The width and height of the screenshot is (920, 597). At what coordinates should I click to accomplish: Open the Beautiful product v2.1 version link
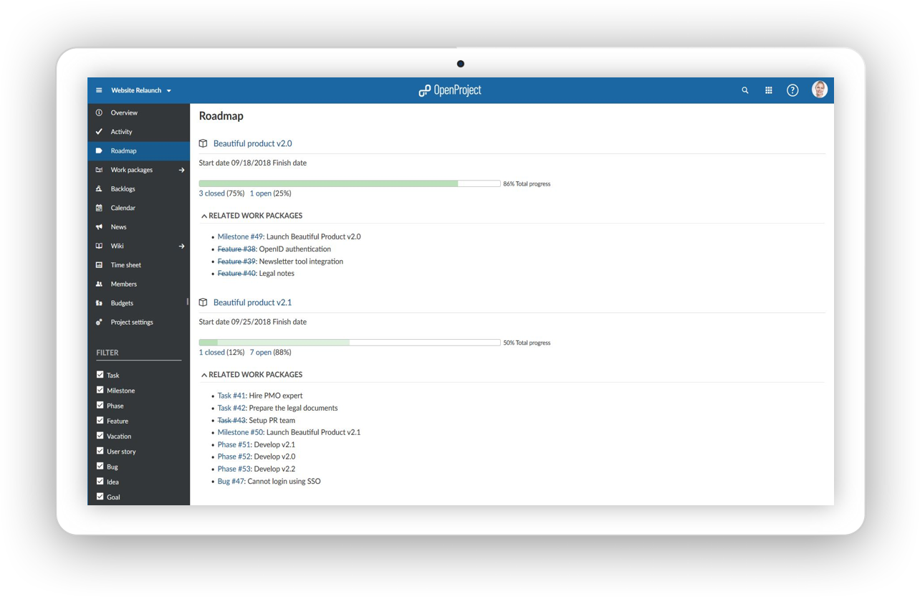pos(253,302)
